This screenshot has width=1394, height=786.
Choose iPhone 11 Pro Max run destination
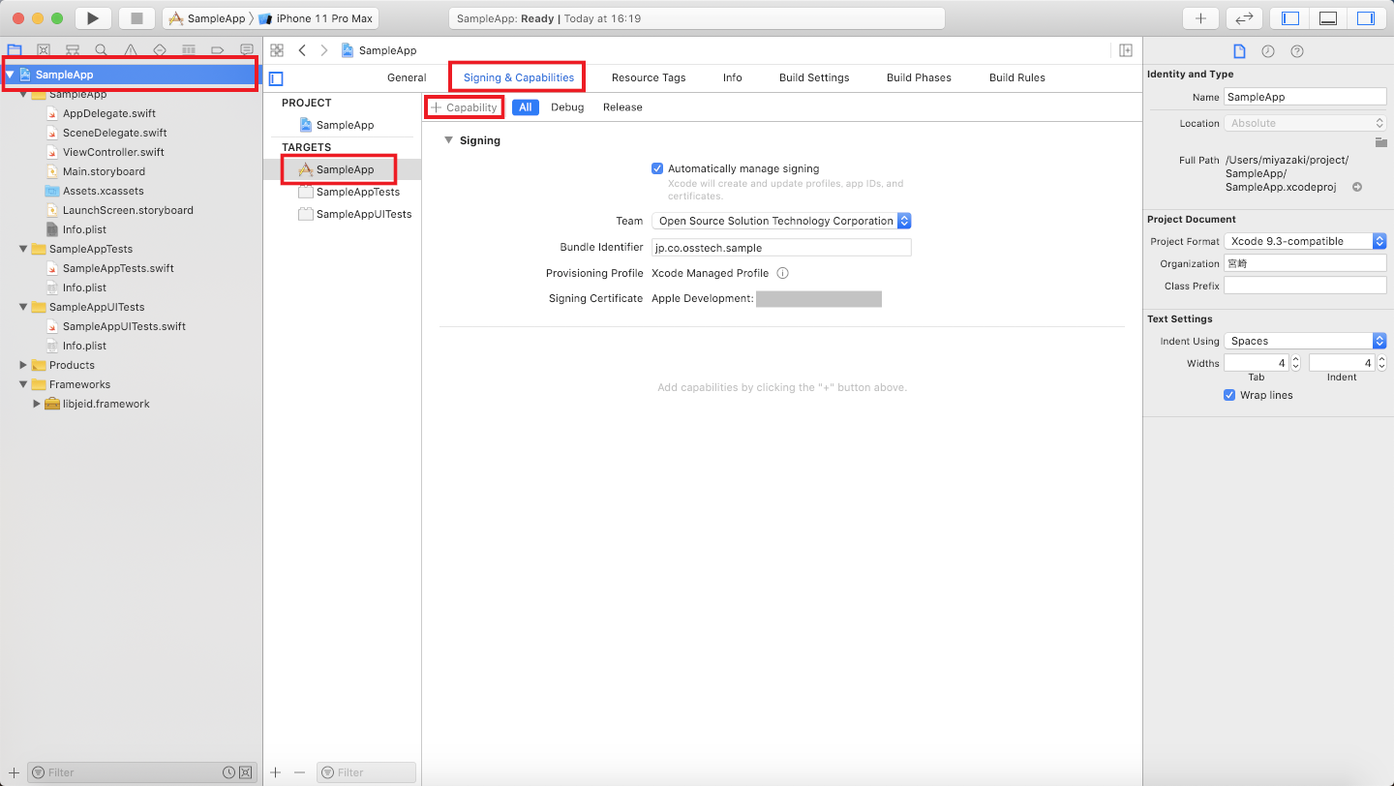click(x=318, y=18)
